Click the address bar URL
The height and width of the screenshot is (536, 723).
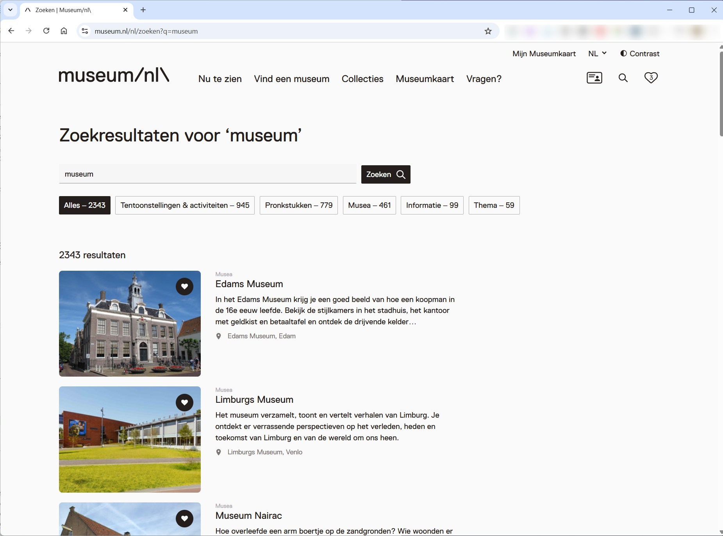146,31
